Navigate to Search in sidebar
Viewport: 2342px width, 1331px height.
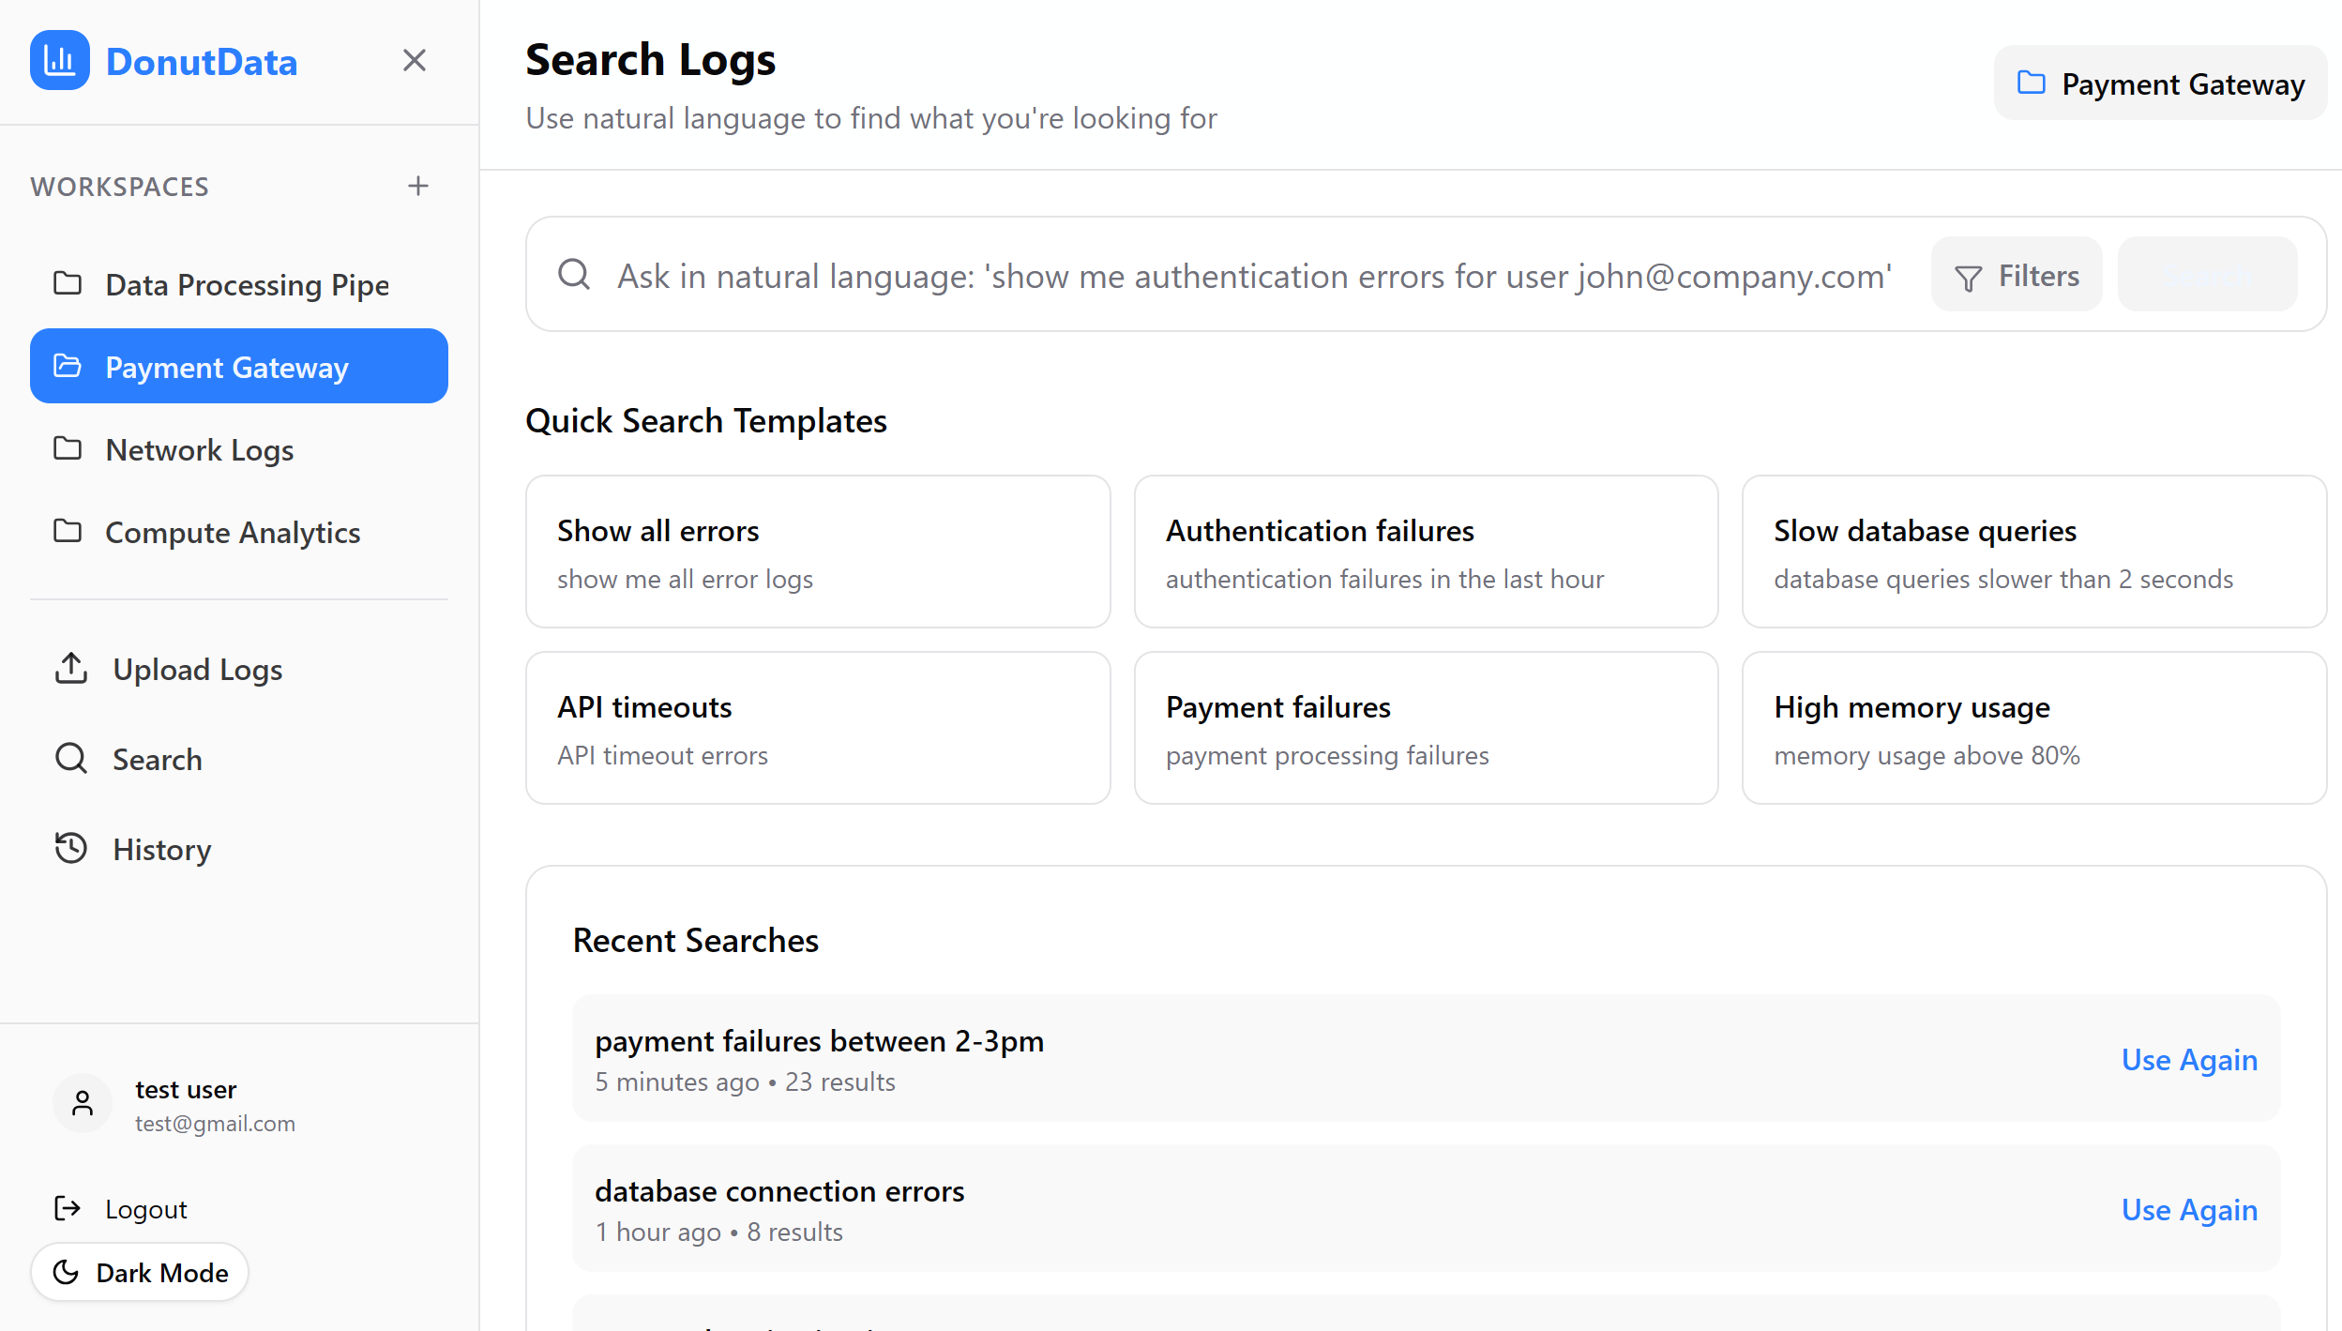tap(157, 759)
